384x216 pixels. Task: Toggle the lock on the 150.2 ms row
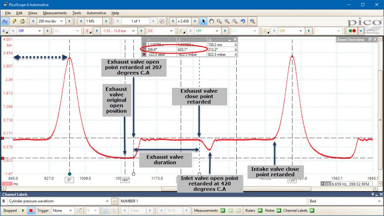point(235,45)
